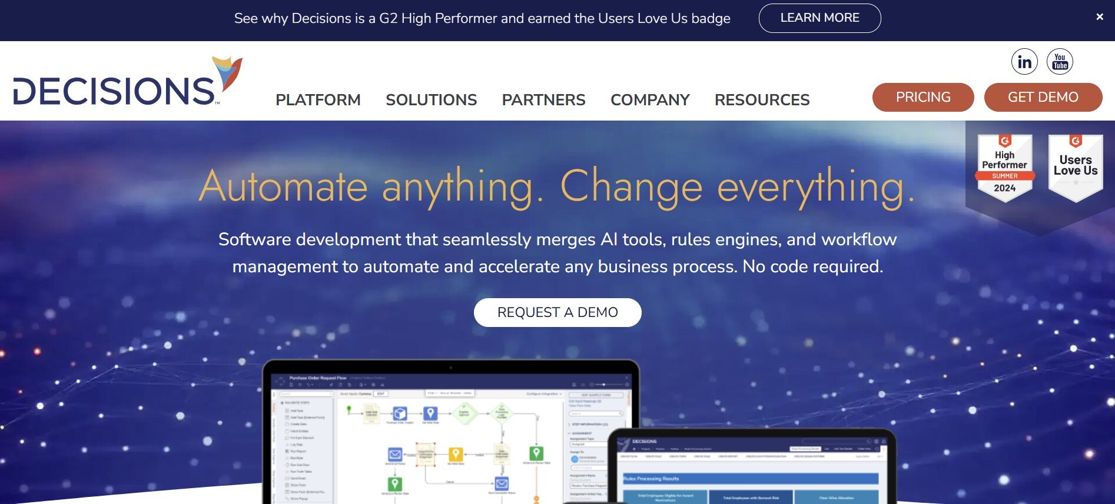The height and width of the screenshot is (504, 1115).
Task: Click the G2 High Performer Summer 2024 badge
Action: point(1005,168)
